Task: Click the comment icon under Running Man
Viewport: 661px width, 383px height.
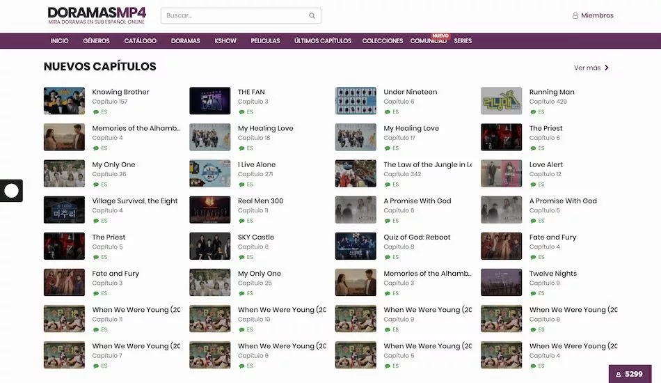Action: point(533,112)
